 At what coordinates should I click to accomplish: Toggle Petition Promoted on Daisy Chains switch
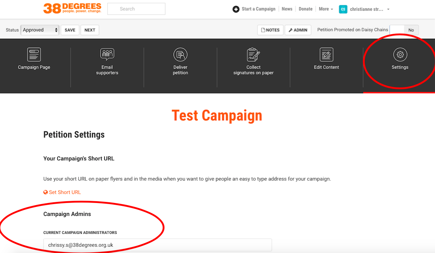404,30
